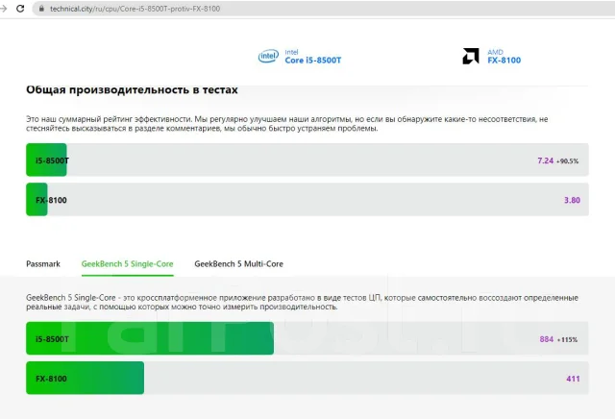Click the padlock site security icon
The width and height of the screenshot is (615, 419).
click(x=41, y=9)
